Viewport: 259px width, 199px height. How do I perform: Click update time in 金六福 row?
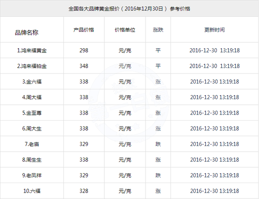(x=215, y=81)
